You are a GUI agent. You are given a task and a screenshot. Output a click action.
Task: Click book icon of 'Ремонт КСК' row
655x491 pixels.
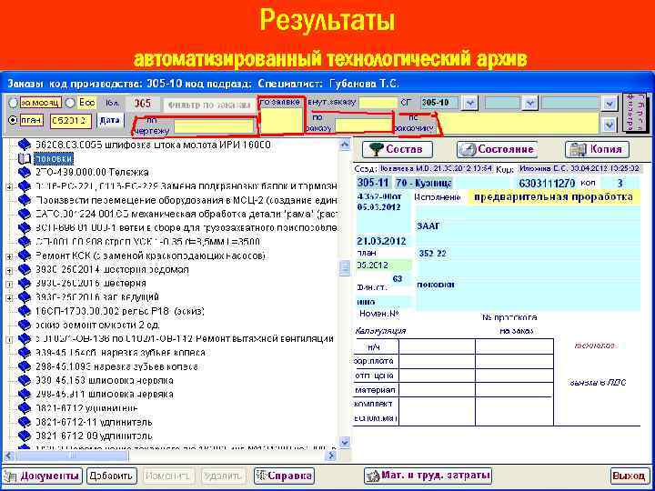click(25, 256)
